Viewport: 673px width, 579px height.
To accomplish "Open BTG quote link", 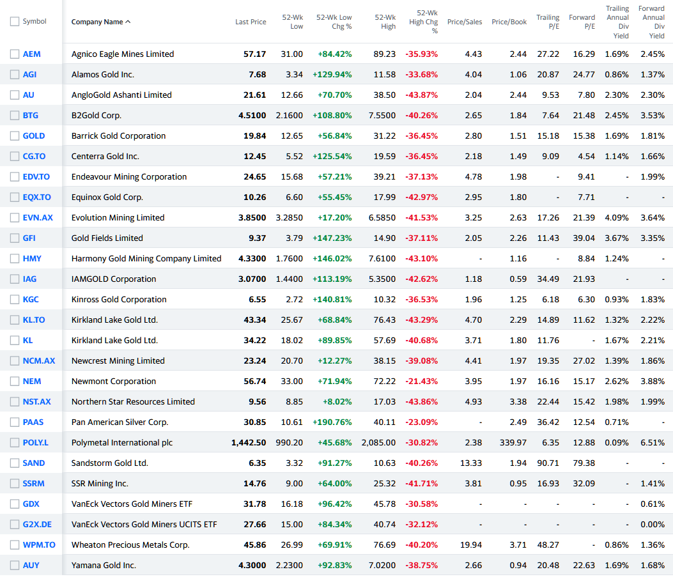I will [31, 116].
